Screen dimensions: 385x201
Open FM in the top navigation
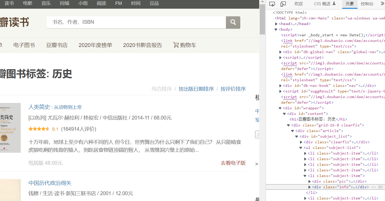[x=119, y=3]
